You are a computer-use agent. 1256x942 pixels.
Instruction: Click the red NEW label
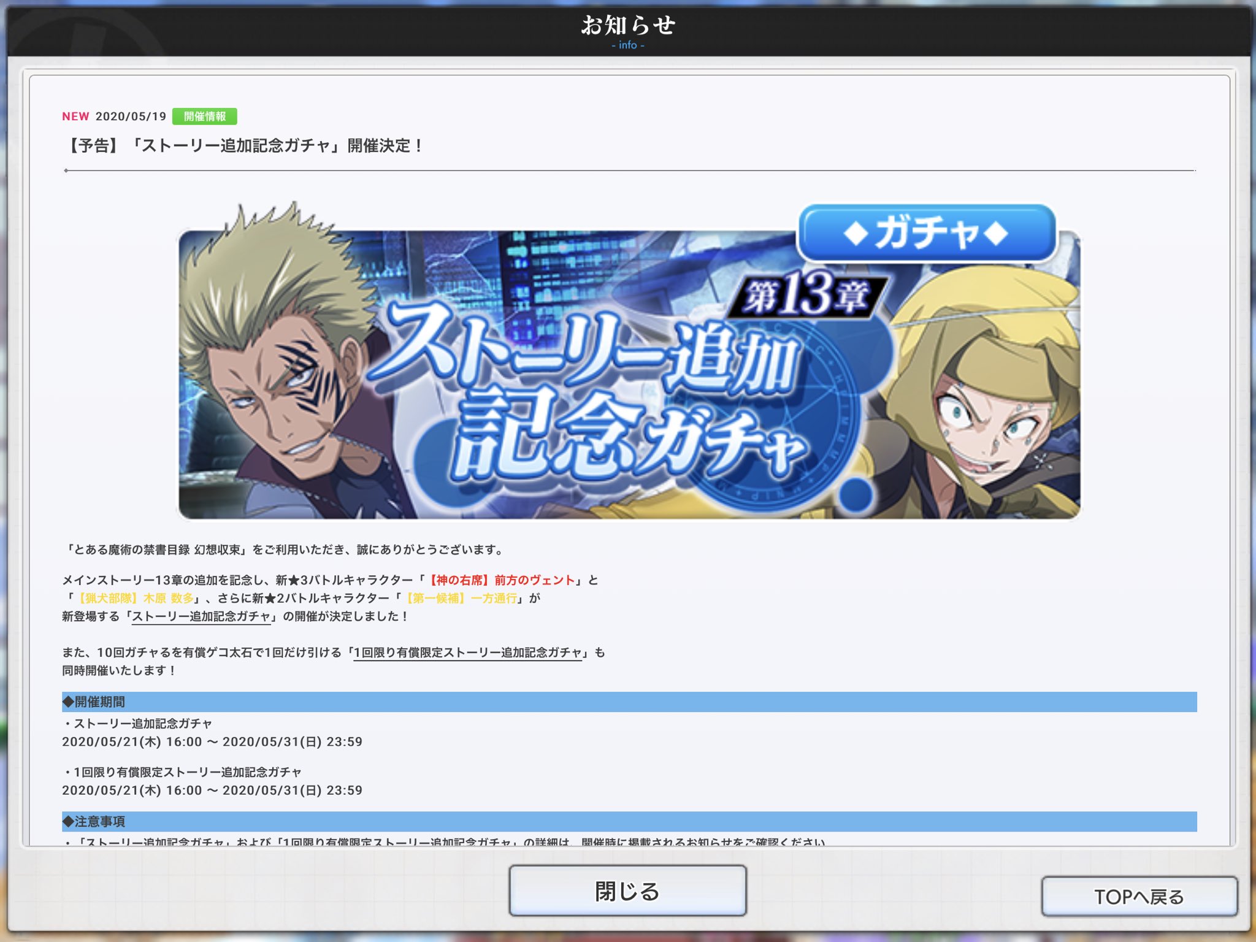tap(75, 117)
